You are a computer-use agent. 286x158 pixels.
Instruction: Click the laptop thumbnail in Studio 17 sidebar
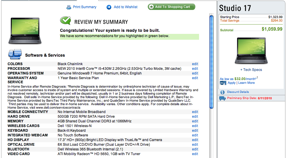point(251,51)
